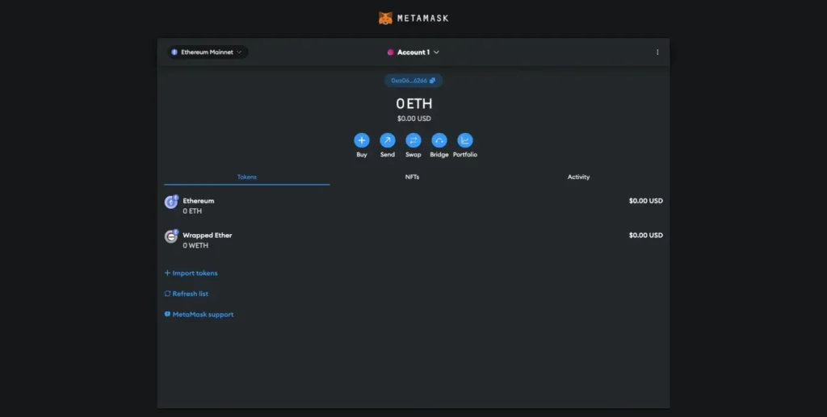The width and height of the screenshot is (827, 417).
Task: Open the three-dot account options menu
Action: [657, 52]
